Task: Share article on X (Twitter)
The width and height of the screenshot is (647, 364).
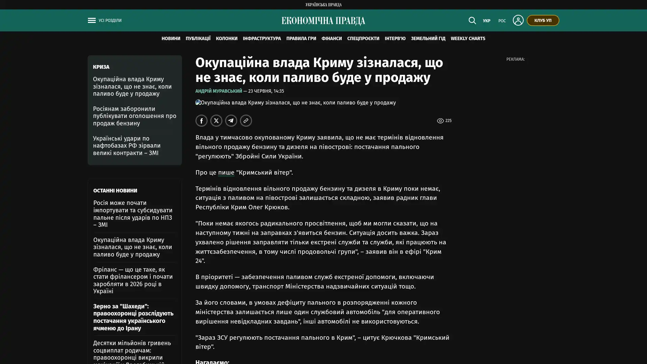Action: [216, 121]
